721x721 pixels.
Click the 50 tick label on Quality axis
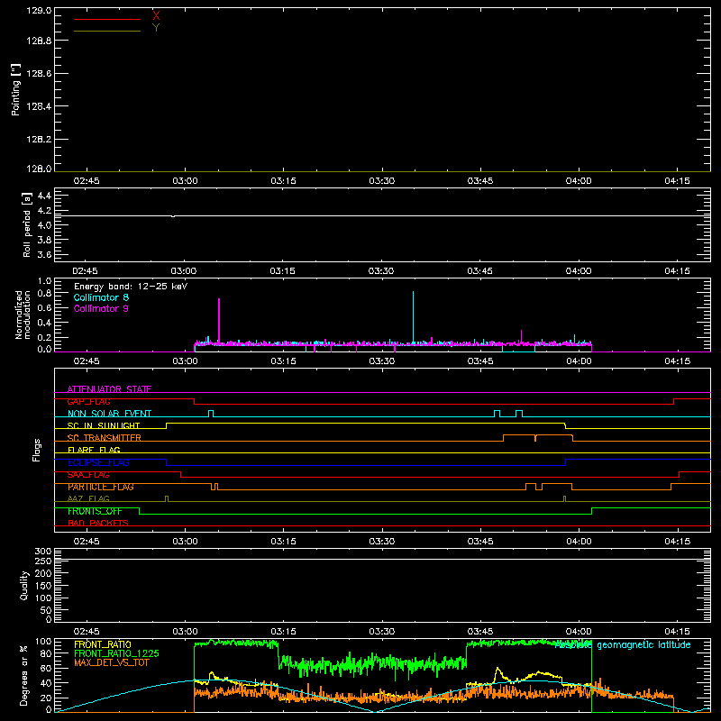[46, 610]
